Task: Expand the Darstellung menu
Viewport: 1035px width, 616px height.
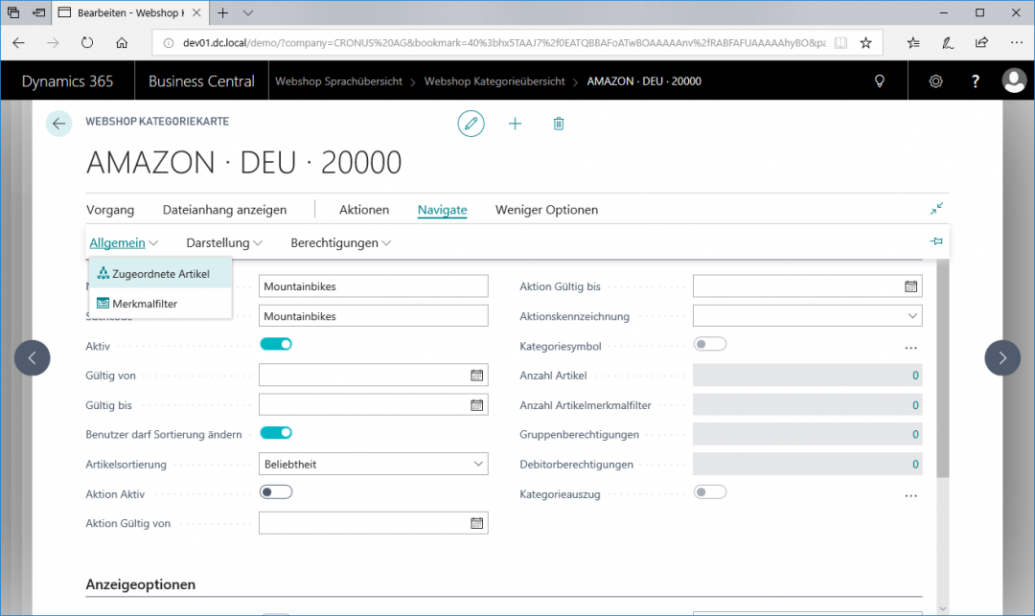Action: click(223, 242)
